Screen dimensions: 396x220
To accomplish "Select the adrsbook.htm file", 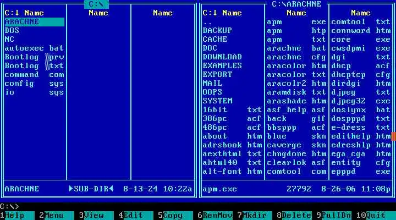I will (x=232, y=145).
